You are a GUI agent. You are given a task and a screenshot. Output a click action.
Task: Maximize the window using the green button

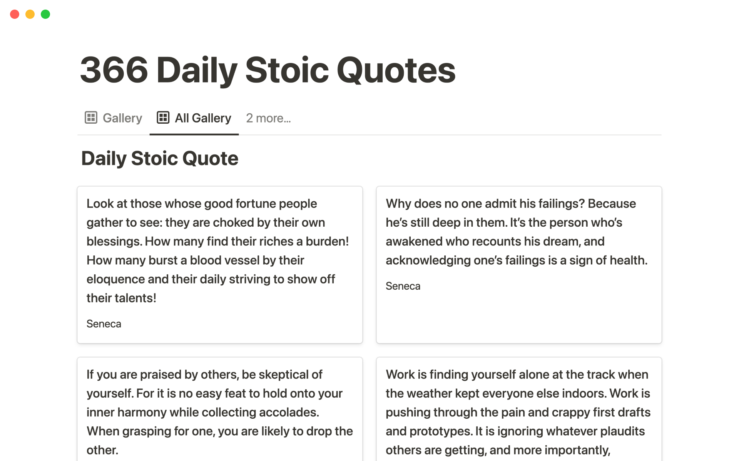(x=45, y=14)
